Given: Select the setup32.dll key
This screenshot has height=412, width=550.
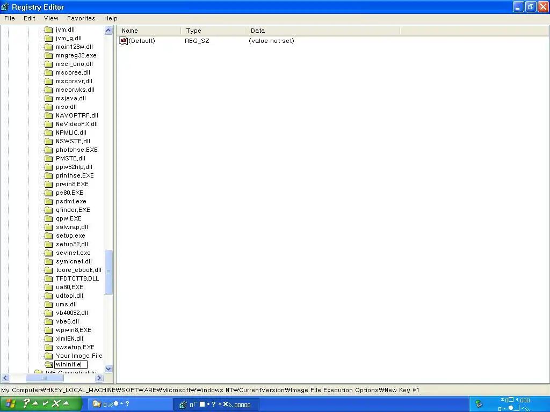Looking at the screenshot, I should click(x=72, y=244).
